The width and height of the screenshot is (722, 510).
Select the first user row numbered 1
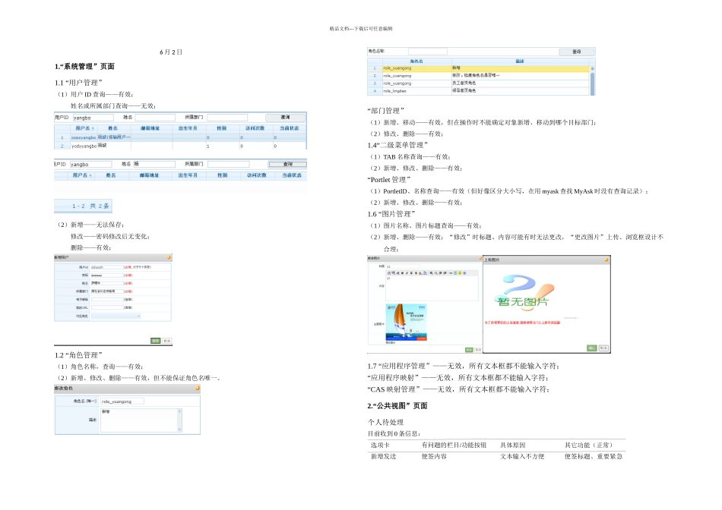[180, 137]
